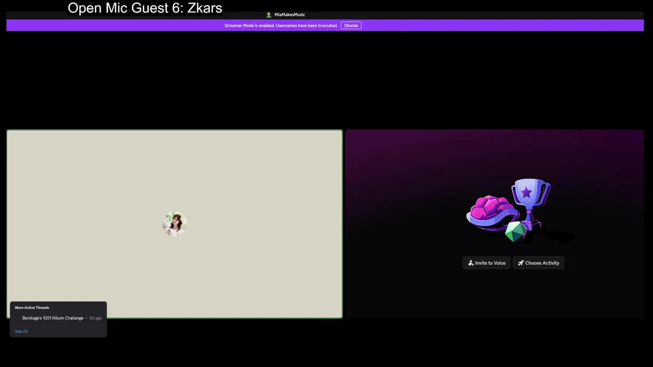Click the user avatar in the voice tile
The width and height of the screenshot is (653, 367).
[174, 224]
